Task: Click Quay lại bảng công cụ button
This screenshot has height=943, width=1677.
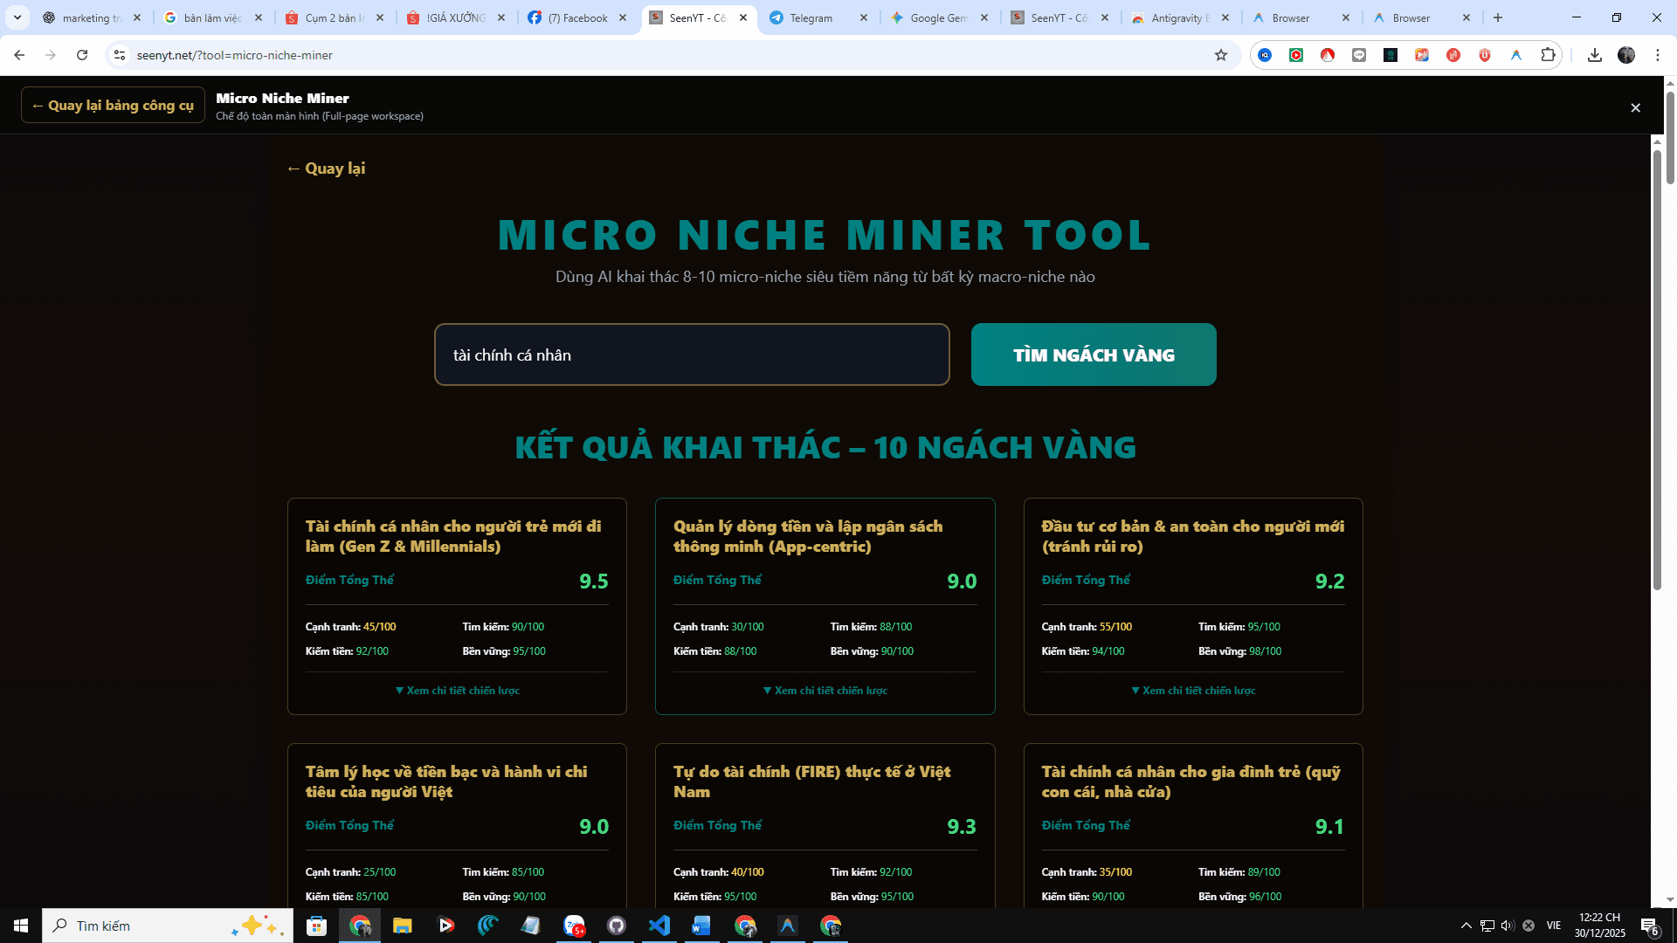Action: coord(113,105)
